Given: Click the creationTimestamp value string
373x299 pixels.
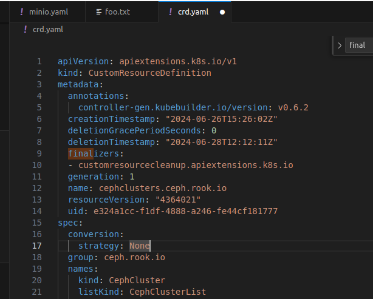Looking at the screenshot, I should coord(221,119).
